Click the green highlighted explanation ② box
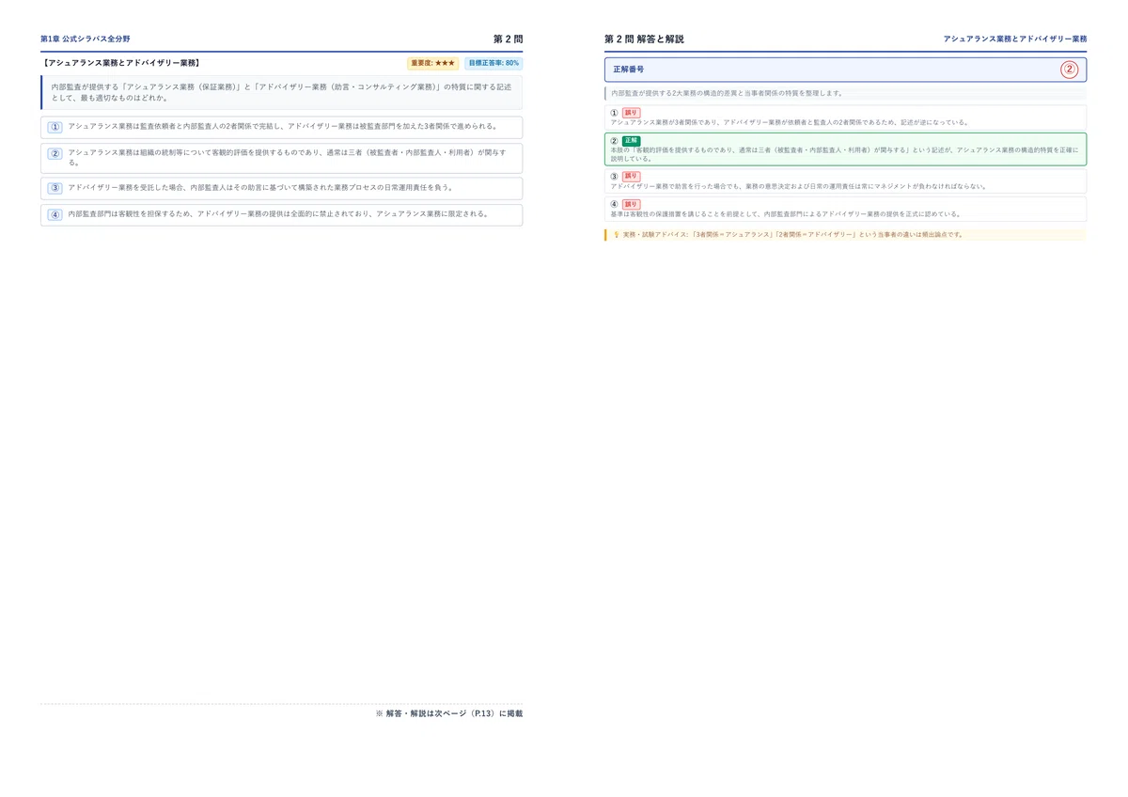 click(x=845, y=149)
